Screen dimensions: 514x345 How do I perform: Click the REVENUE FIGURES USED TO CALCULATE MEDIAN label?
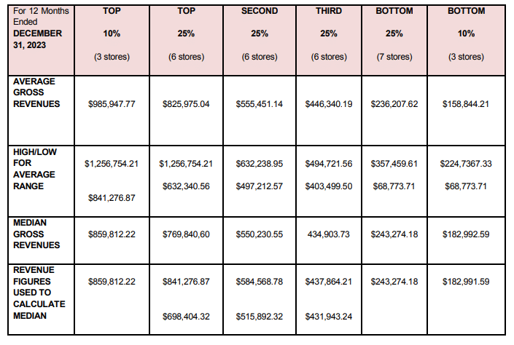pos(39,293)
